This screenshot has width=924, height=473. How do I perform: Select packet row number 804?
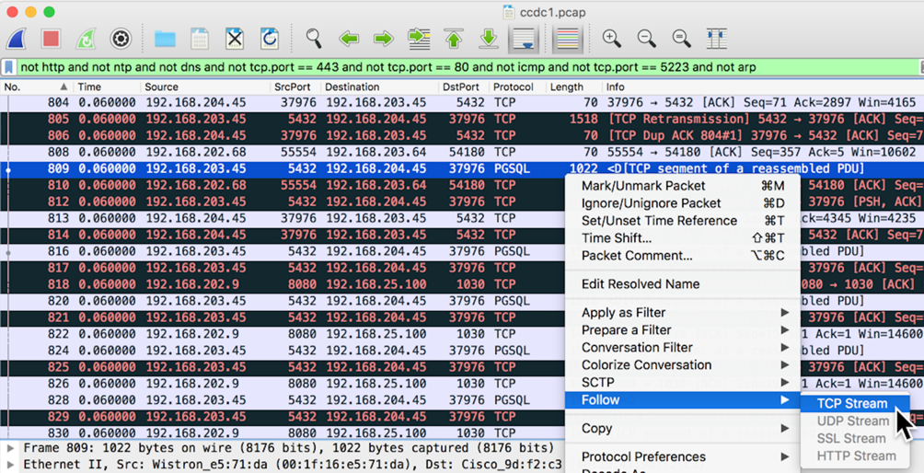coord(462,102)
